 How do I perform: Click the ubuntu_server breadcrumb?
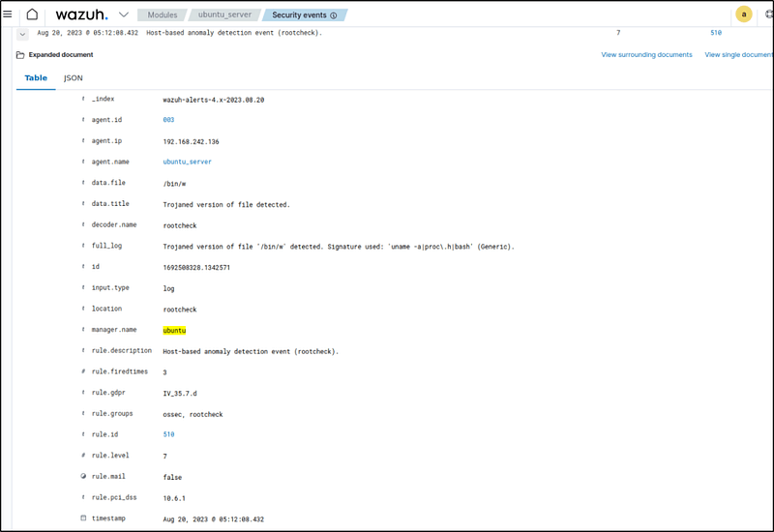[223, 15]
